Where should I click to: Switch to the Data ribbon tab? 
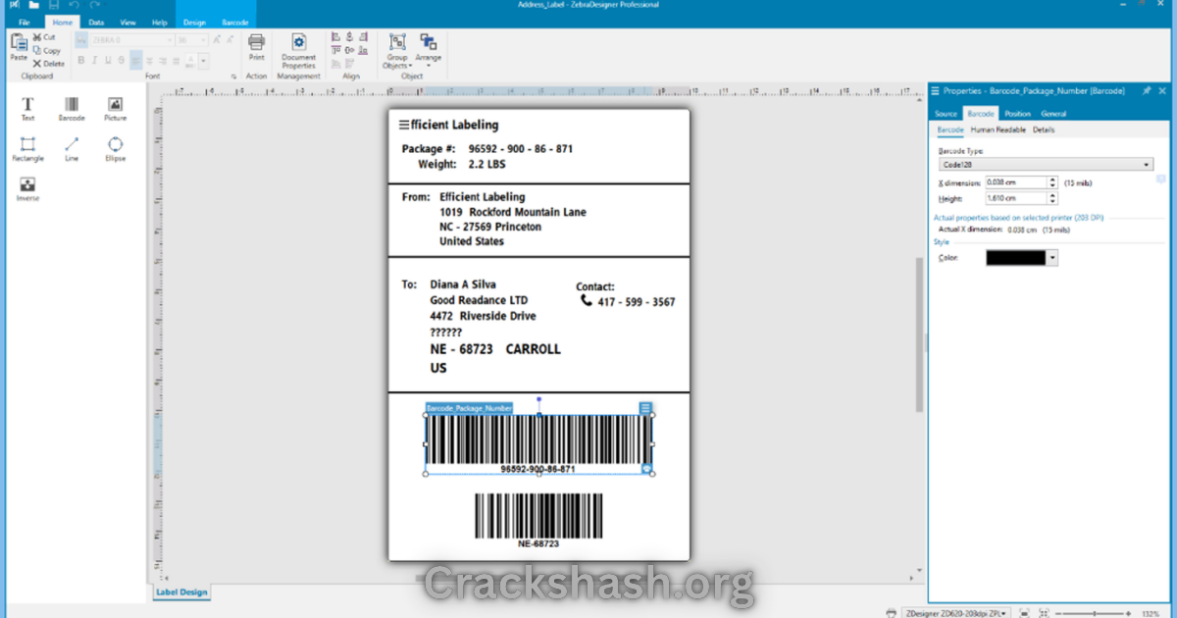coord(96,22)
